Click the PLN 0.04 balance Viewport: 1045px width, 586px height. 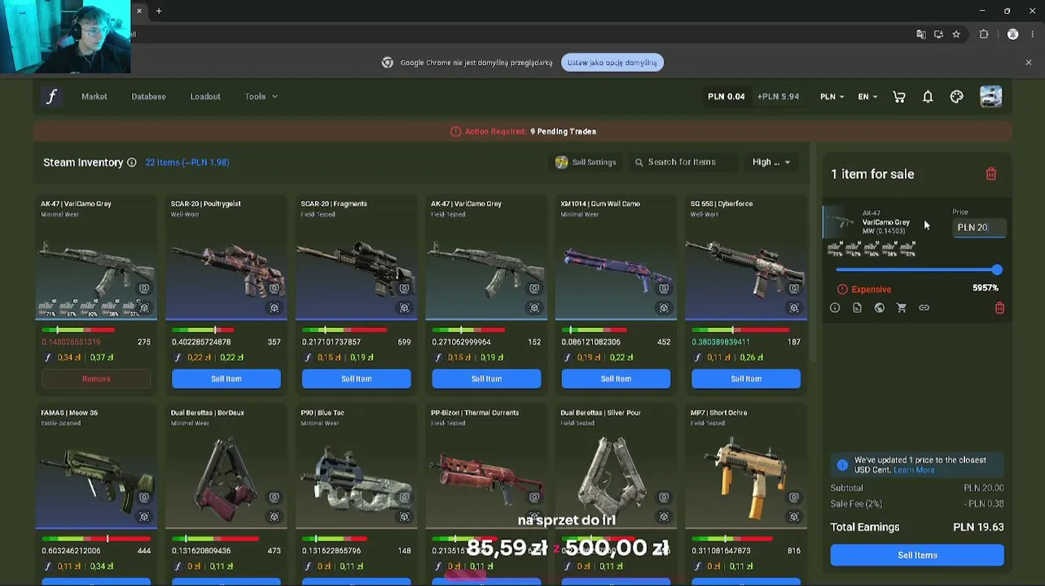[727, 97]
